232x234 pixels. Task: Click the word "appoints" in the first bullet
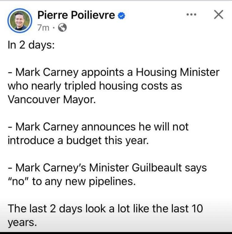(102, 73)
